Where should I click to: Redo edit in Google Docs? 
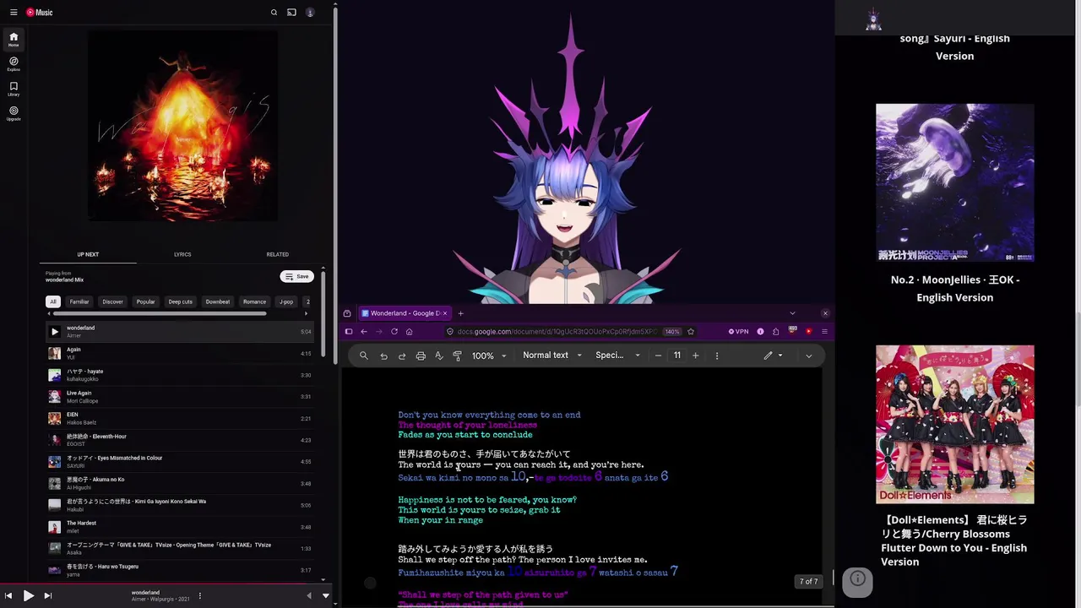tap(402, 356)
